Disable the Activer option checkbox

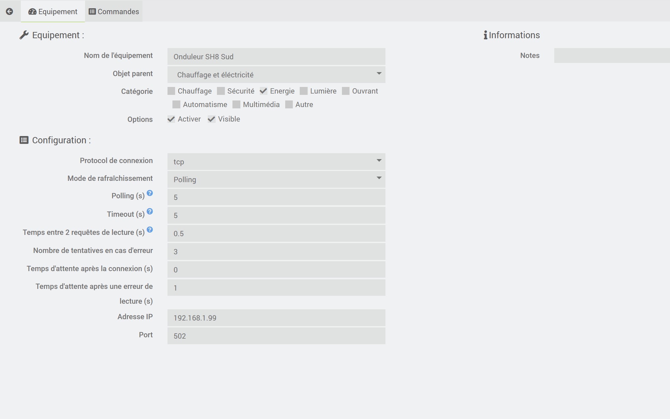[171, 119]
